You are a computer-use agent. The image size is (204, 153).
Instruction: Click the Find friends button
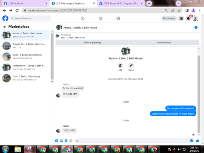[x=169, y=18]
